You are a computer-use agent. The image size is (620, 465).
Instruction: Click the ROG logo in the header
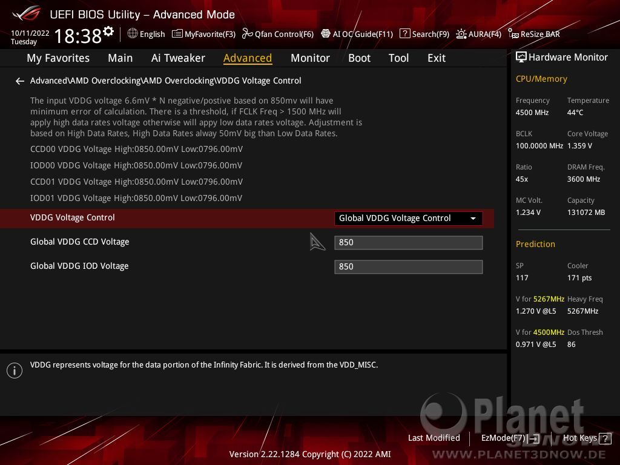tap(27, 13)
